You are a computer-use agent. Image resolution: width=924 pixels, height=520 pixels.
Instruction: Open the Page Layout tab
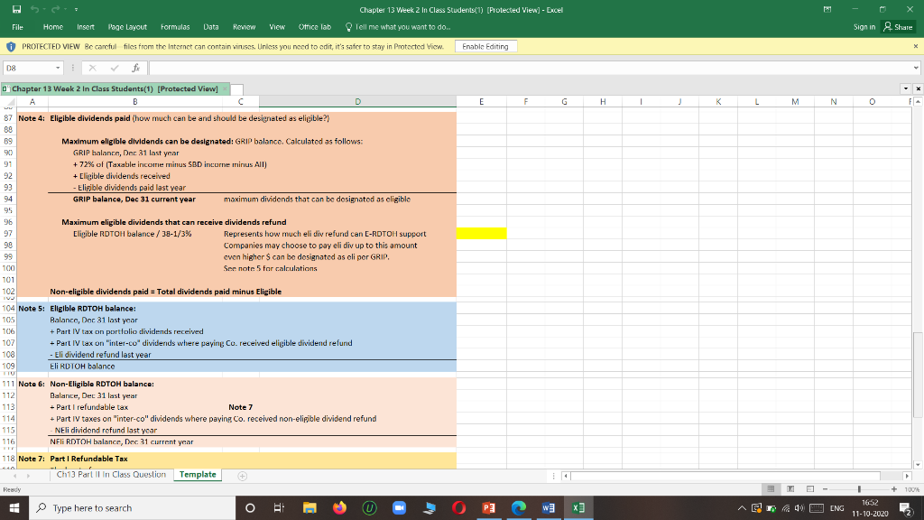coord(127,27)
